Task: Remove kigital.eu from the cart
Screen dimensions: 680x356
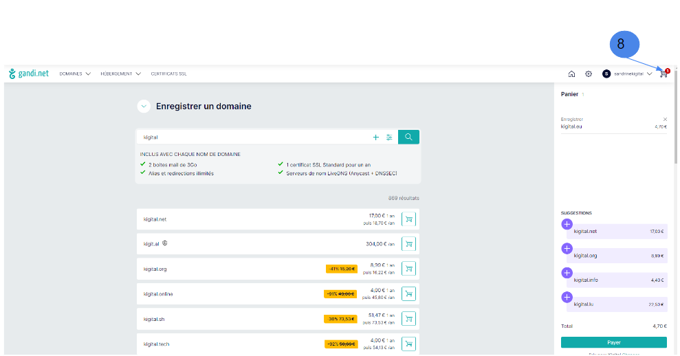Action: [x=665, y=119]
